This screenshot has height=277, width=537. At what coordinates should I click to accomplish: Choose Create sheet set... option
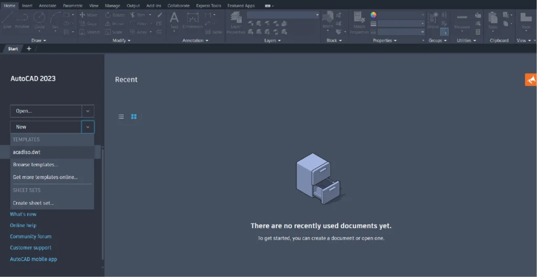pos(52,203)
